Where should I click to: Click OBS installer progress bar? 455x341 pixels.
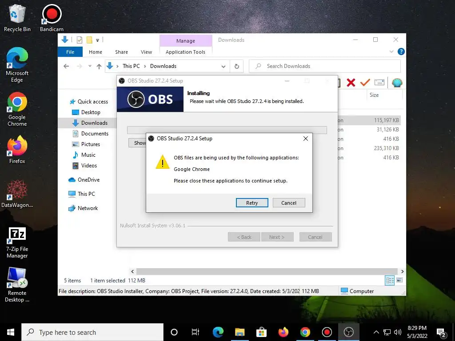click(x=227, y=130)
